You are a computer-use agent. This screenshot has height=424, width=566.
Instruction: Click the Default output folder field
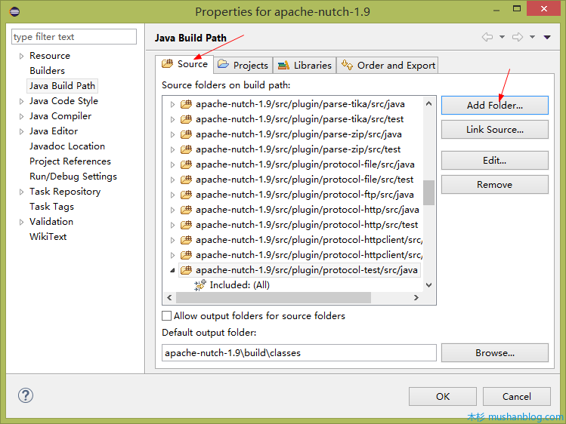299,352
